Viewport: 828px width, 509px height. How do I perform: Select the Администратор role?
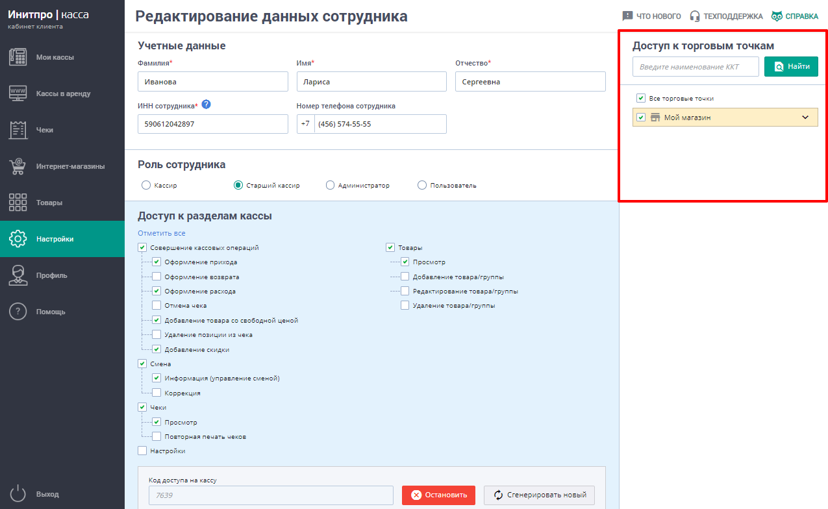[x=331, y=186]
